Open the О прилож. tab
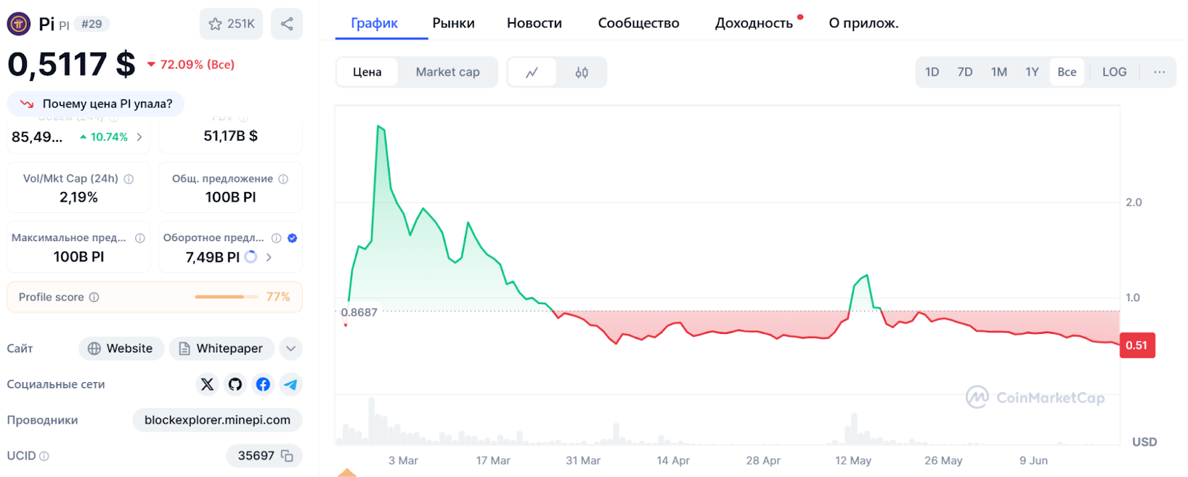Image resolution: width=1188 pixels, height=477 pixels. (864, 23)
